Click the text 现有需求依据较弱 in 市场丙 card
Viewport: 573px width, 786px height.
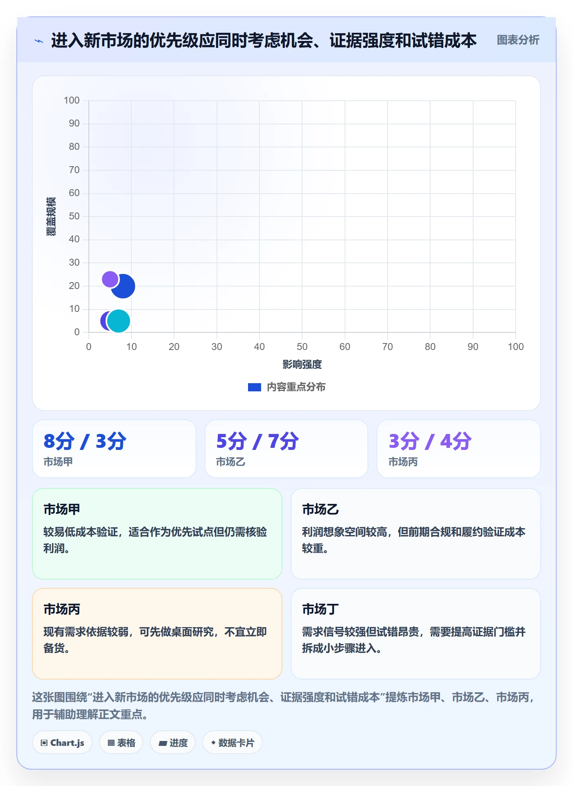86,632
